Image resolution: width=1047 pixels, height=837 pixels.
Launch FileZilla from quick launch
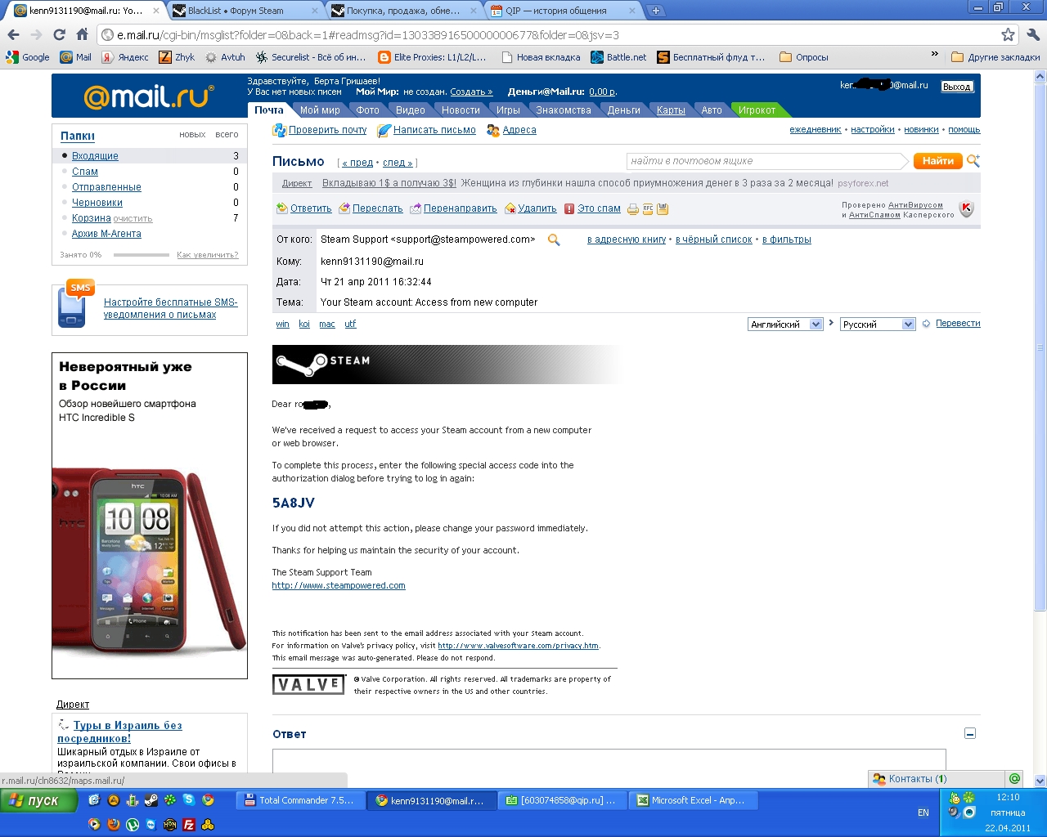pos(189,825)
